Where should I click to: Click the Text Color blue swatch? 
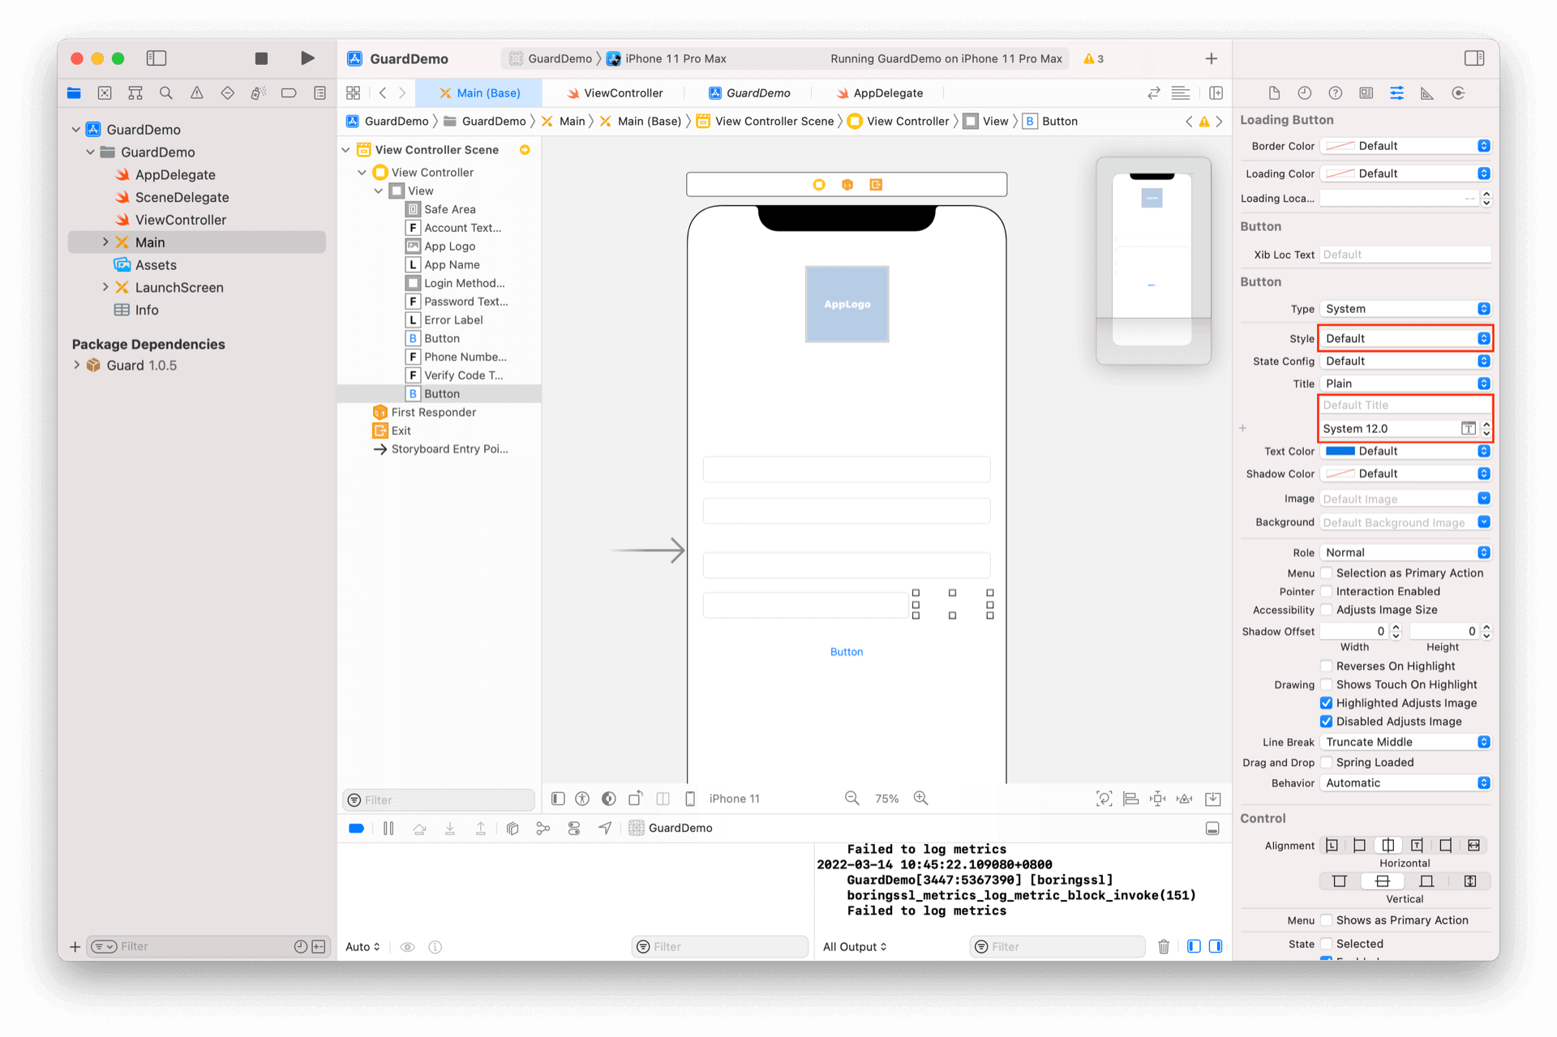pos(1340,452)
